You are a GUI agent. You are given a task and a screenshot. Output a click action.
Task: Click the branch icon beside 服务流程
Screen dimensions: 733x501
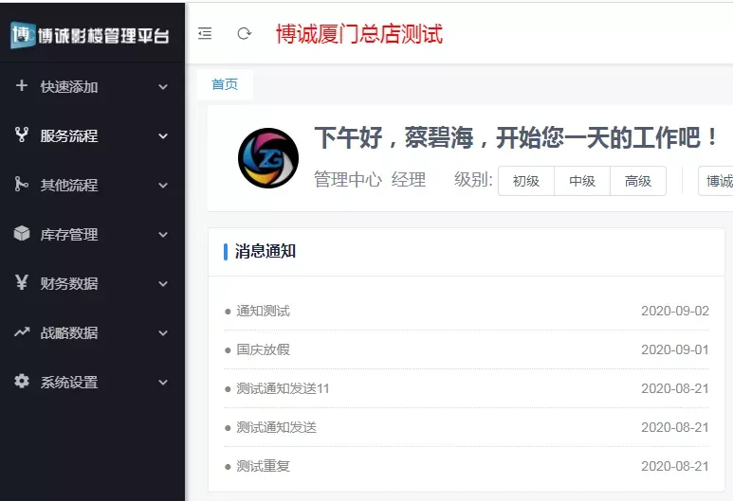click(22, 135)
